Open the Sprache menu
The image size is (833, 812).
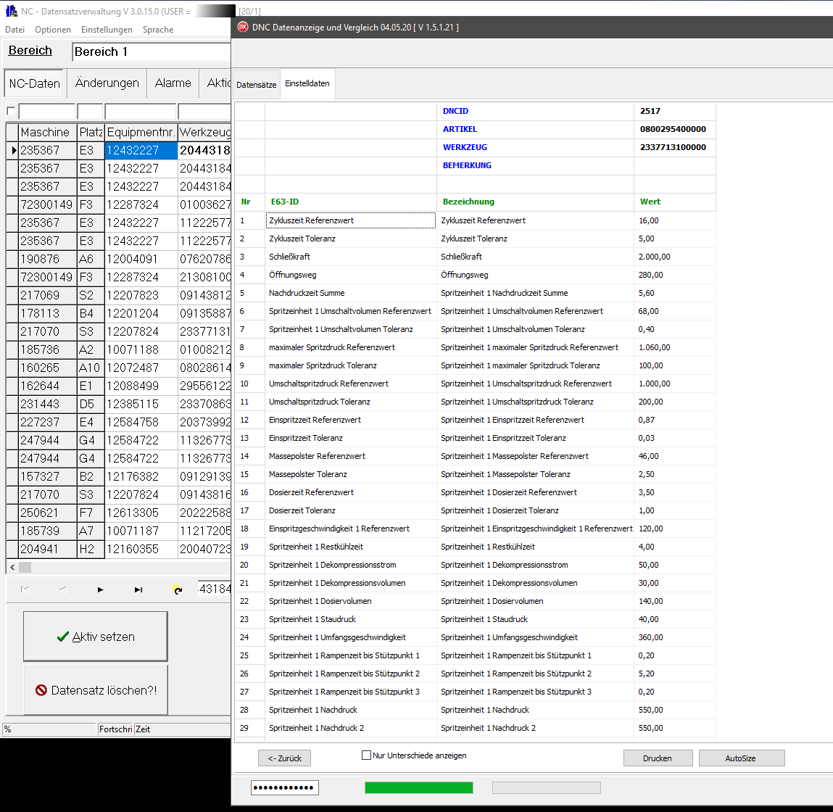158,30
